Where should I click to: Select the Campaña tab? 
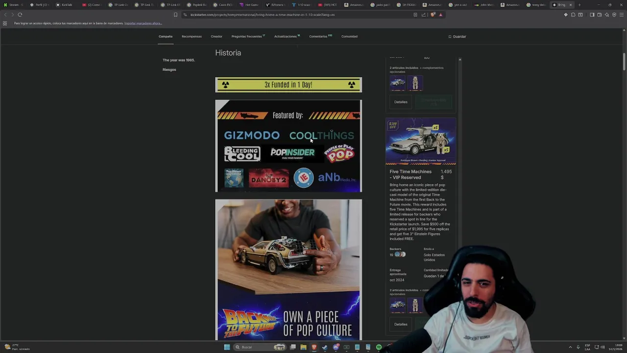166,36
